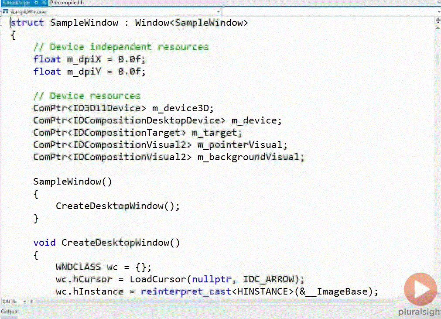Click the 'SampleWindow()' constructor name
Image resolution: width=441 pixels, height=319 pixels.
coord(72,182)
